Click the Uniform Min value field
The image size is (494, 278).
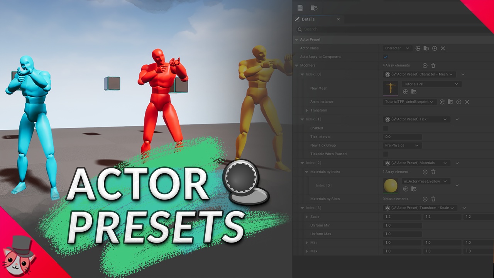tap(403, 225)
